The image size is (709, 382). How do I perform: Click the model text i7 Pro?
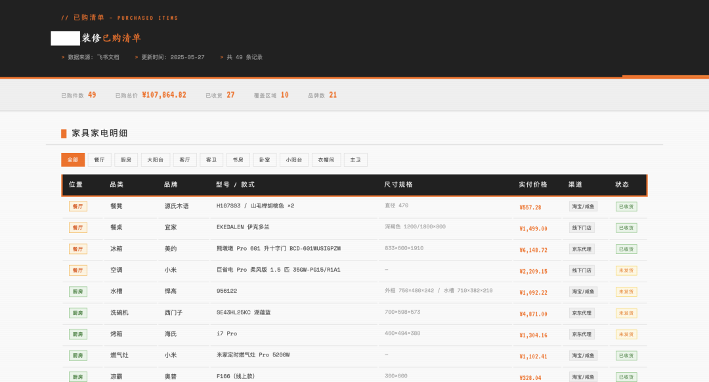226,334
